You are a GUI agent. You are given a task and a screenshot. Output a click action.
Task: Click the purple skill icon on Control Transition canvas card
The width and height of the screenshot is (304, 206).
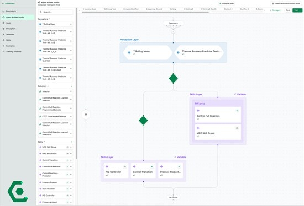(134, 166)
